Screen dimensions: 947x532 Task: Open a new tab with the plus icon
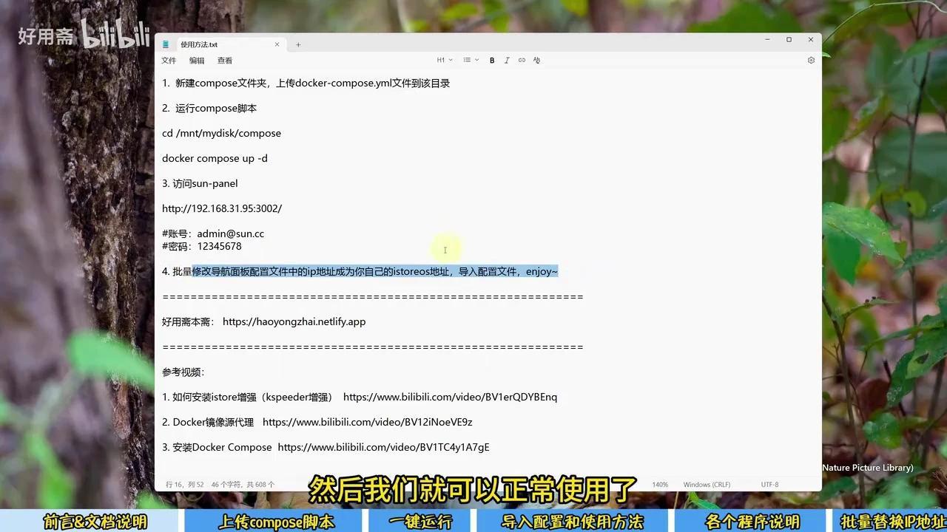coord(298,44)
